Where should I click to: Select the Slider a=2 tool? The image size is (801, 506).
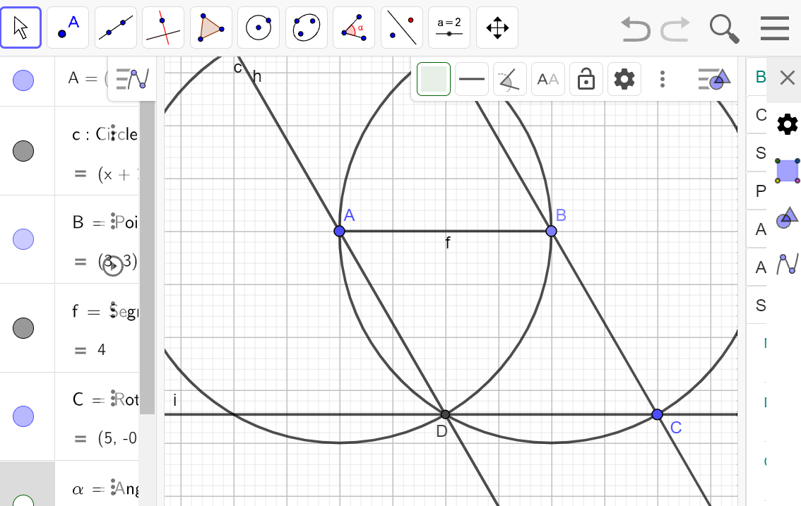(x=449, y=28)
